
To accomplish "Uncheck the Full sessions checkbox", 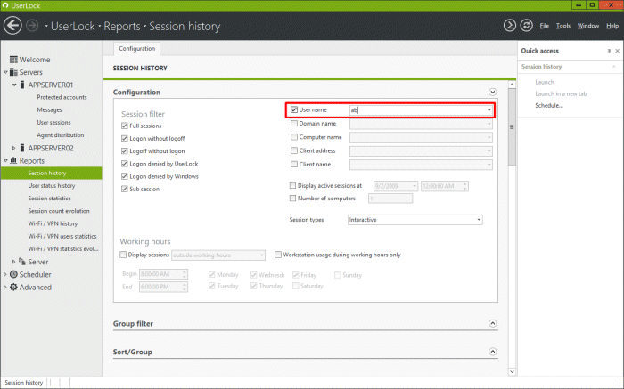I will [124, 126].
